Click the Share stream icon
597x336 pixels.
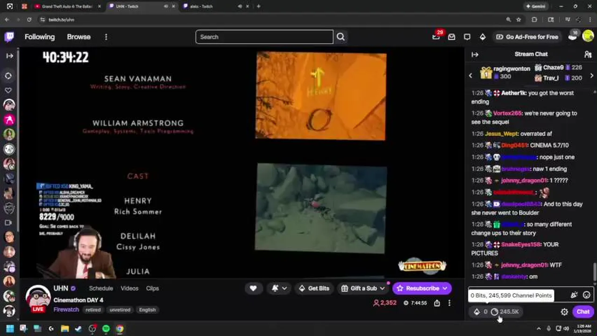pyautogui.click(x=437, y=303)
